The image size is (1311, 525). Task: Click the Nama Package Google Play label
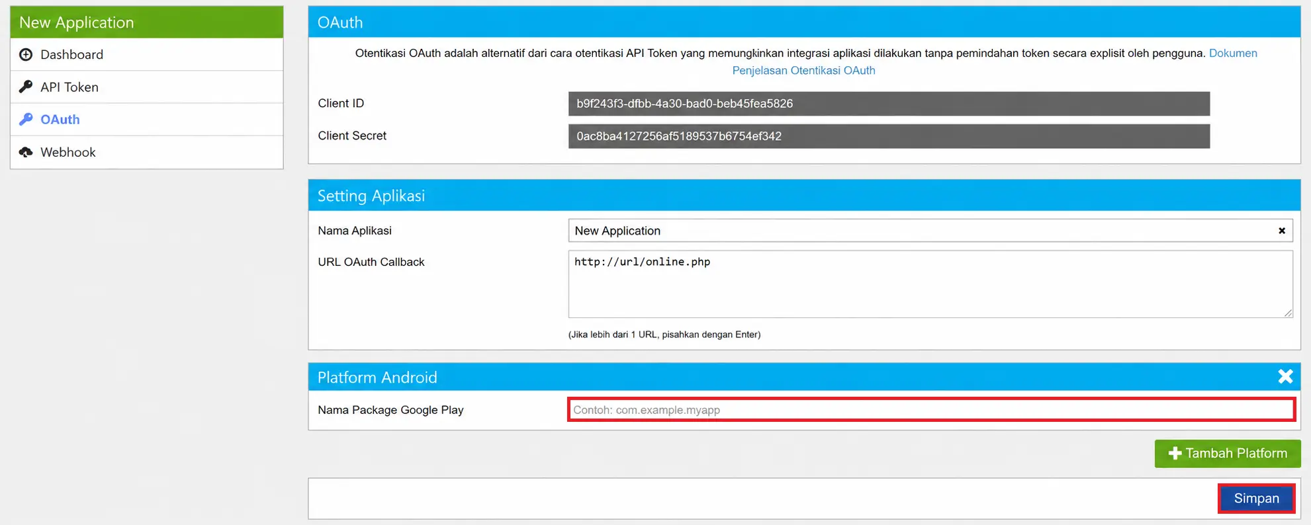coord(390,410)
